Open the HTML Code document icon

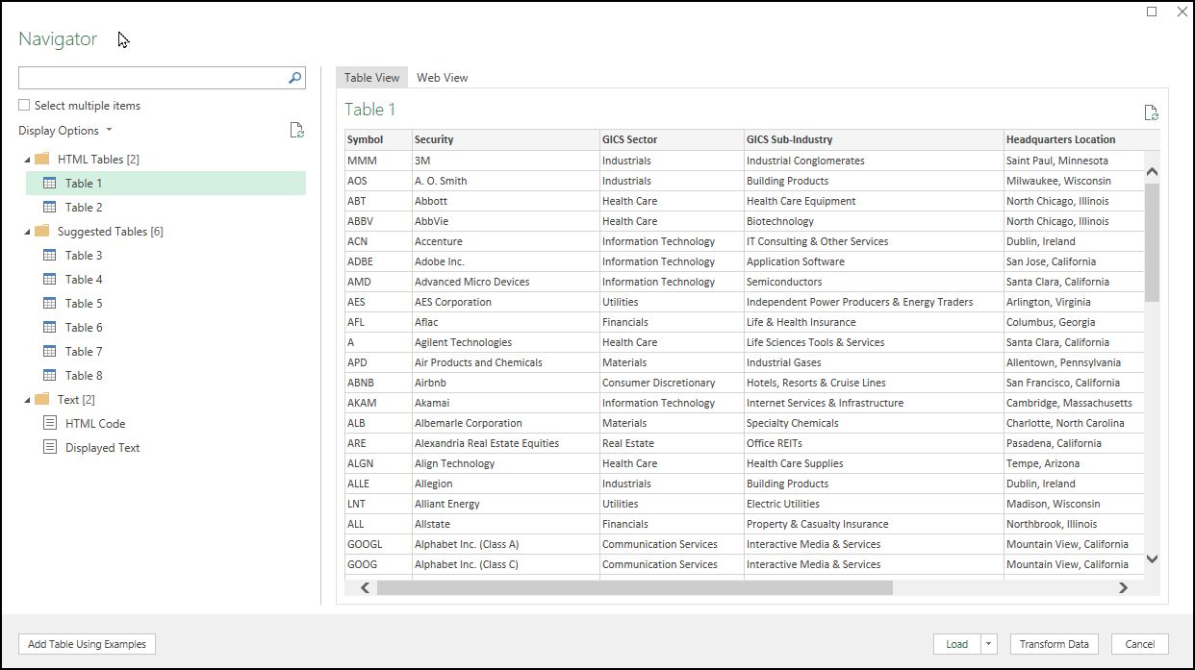[49, 423]
